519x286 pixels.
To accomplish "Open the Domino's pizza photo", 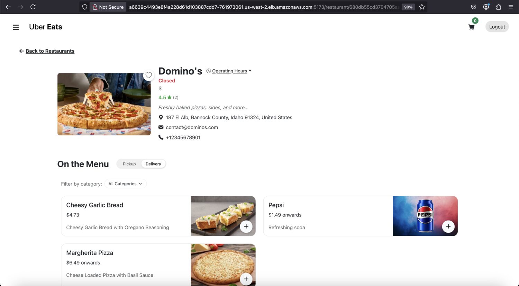I will (x=104, y=104).
